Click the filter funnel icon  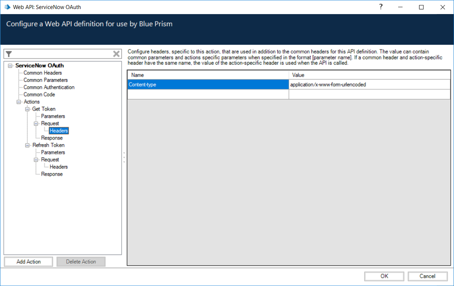coord(9,54)
